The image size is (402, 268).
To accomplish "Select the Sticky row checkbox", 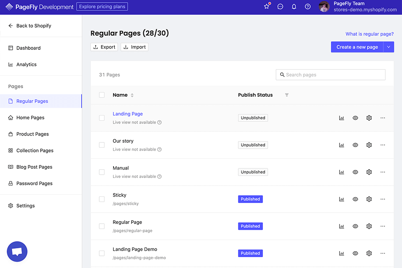I will click(x=102, y=199).
